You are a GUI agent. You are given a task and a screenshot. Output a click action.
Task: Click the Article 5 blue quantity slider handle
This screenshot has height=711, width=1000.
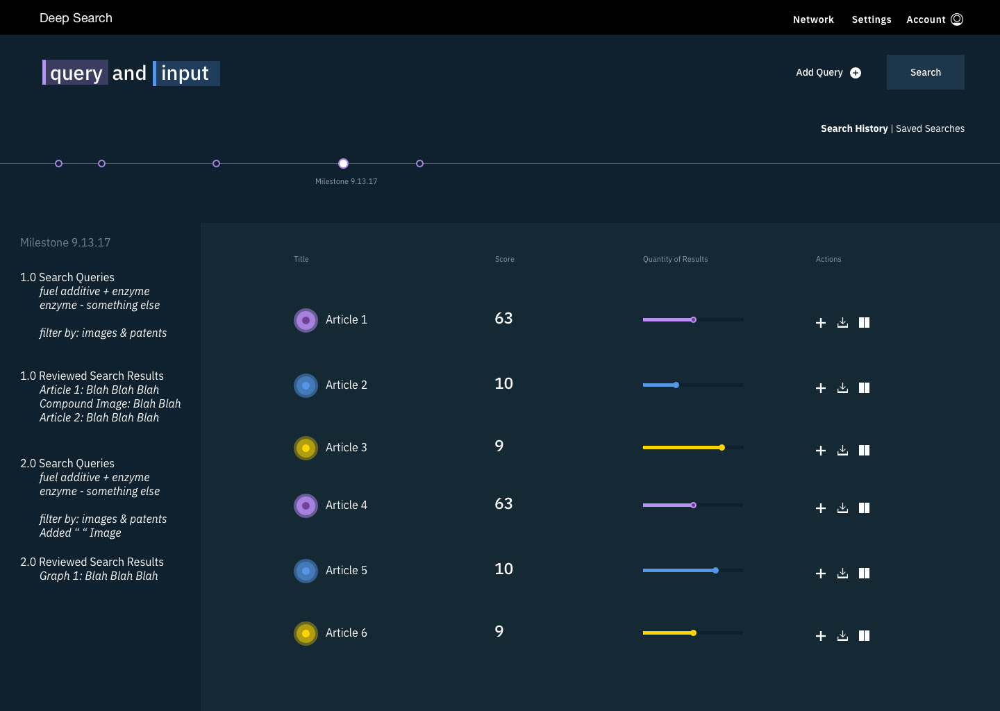click(715, 570)
